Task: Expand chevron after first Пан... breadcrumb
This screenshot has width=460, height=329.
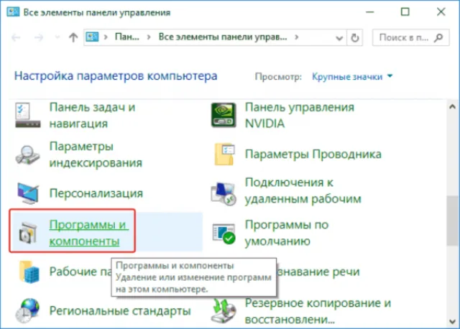Action: point(149,37)
